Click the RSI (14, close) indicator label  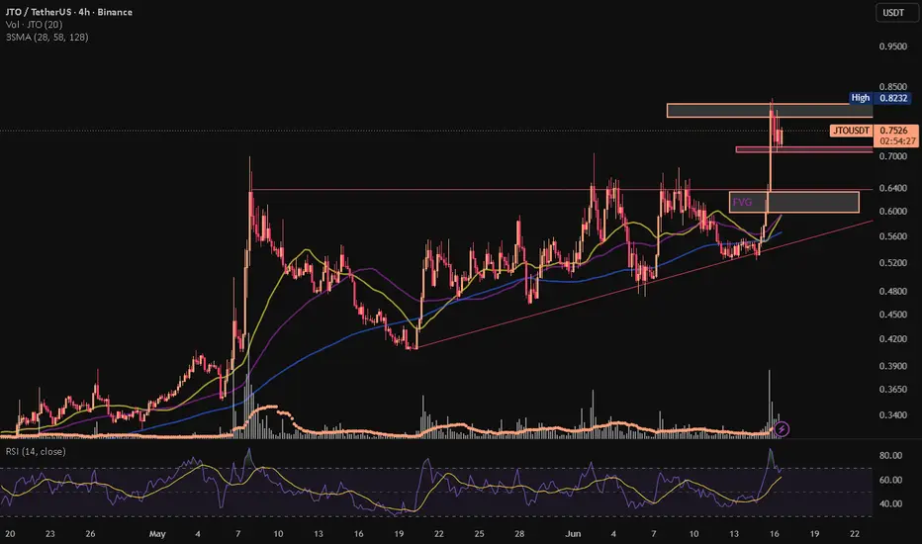(36, 452)
